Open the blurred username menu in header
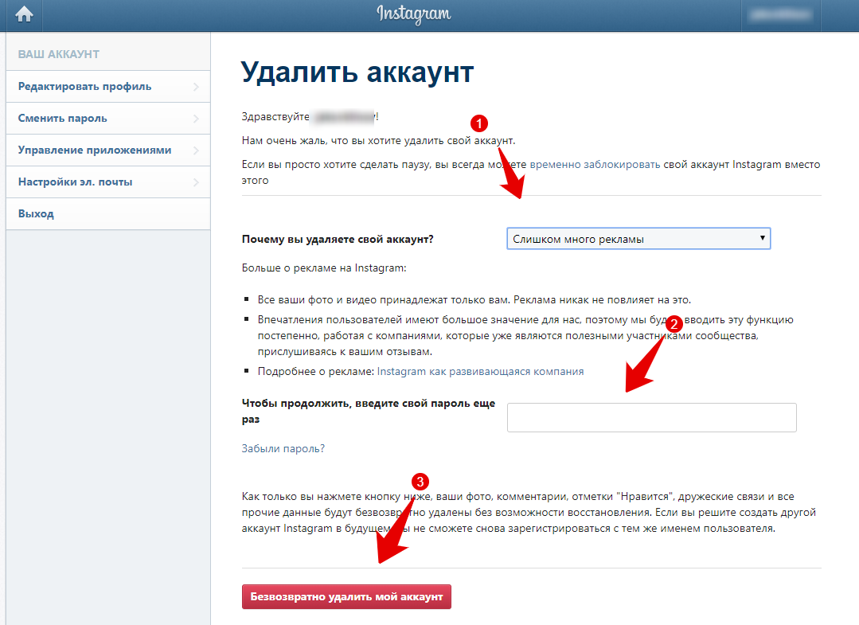This screenshot has height=625, width=859. 781,15
